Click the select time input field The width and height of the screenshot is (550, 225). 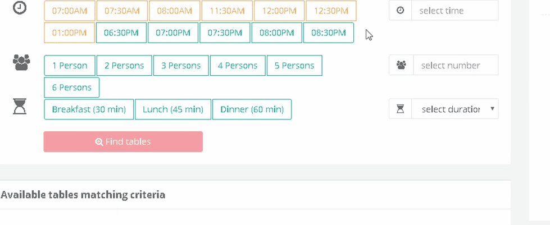coord(454,11)
